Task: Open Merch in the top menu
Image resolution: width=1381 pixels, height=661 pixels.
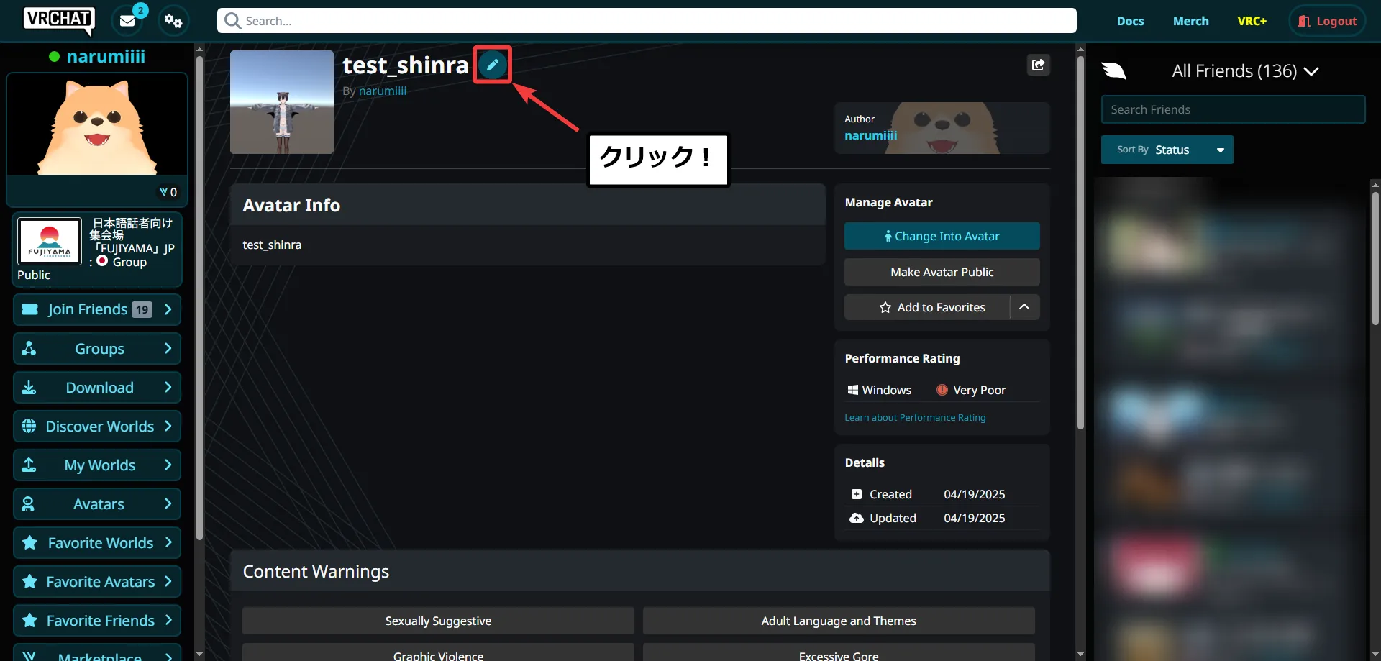Action: pyautogui.click(x=1190, y=21)
